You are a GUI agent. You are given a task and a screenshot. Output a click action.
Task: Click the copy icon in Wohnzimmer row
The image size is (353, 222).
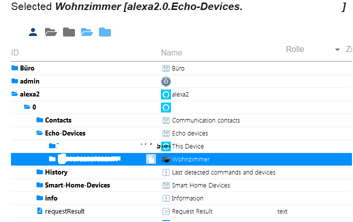point(150,159)
